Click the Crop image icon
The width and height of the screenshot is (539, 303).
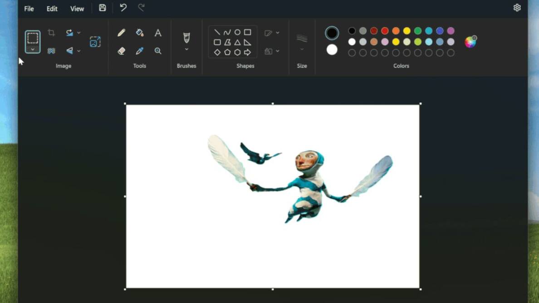51,33
